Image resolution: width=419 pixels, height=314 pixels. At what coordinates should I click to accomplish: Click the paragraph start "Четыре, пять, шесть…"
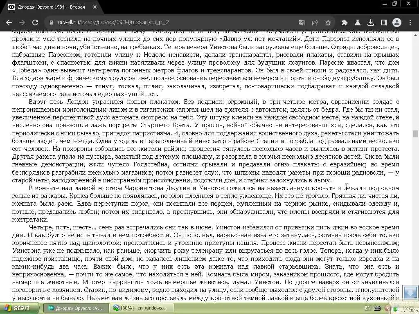[62, 227]
